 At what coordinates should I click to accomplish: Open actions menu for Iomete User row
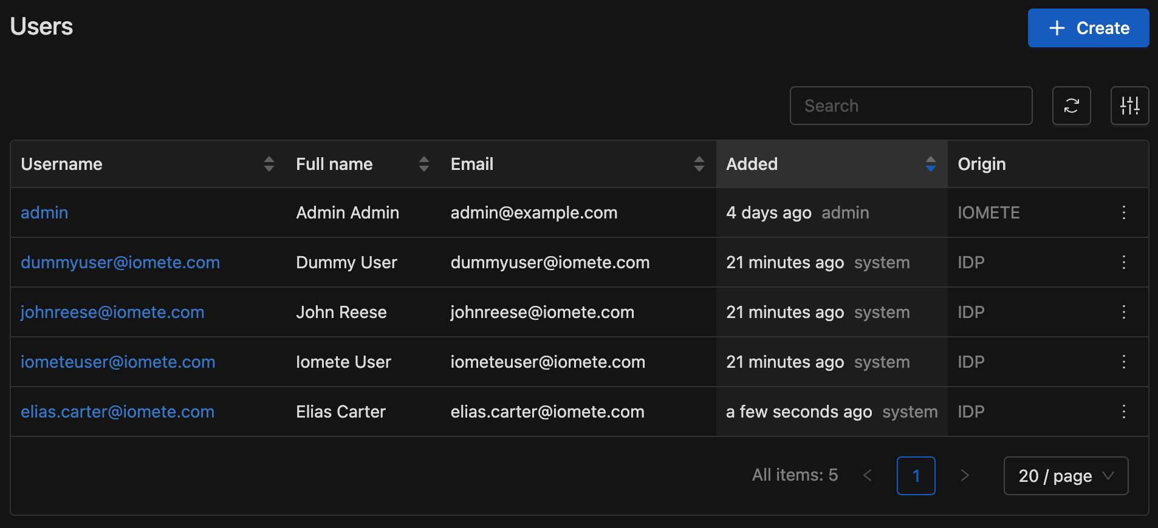[1124, 362]
